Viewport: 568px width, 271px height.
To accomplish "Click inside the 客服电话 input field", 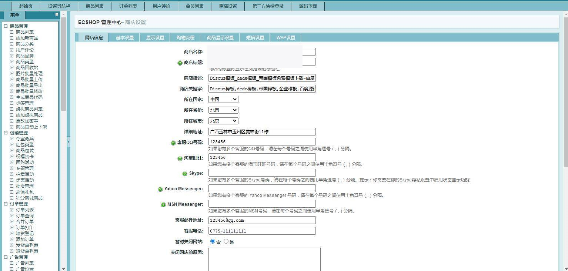I will (262, 231).
